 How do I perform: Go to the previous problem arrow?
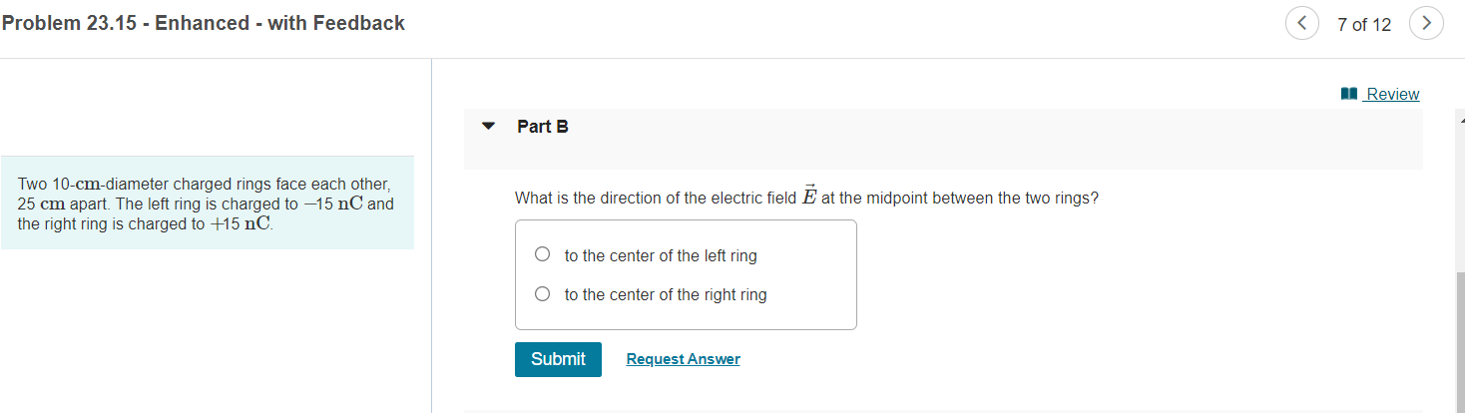[1302, 23]
